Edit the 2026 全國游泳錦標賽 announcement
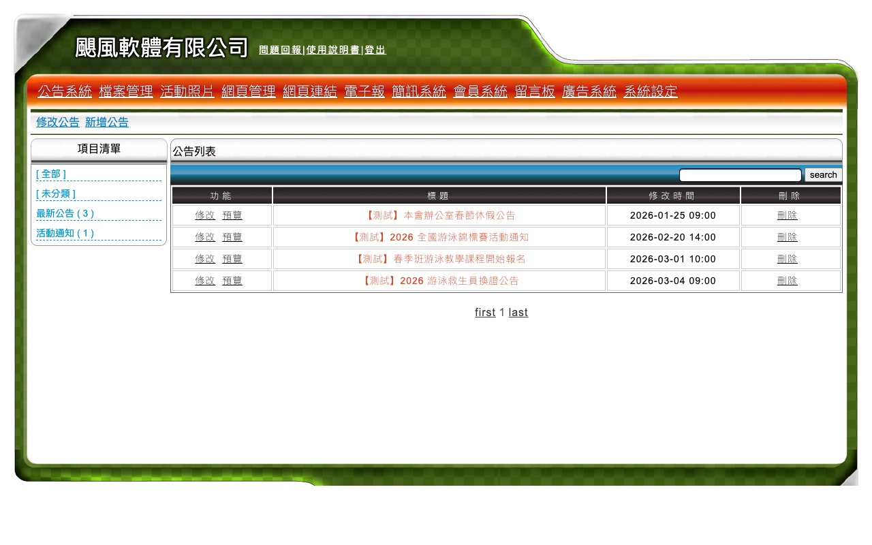The image size is (872, 545). coord(205,236)
